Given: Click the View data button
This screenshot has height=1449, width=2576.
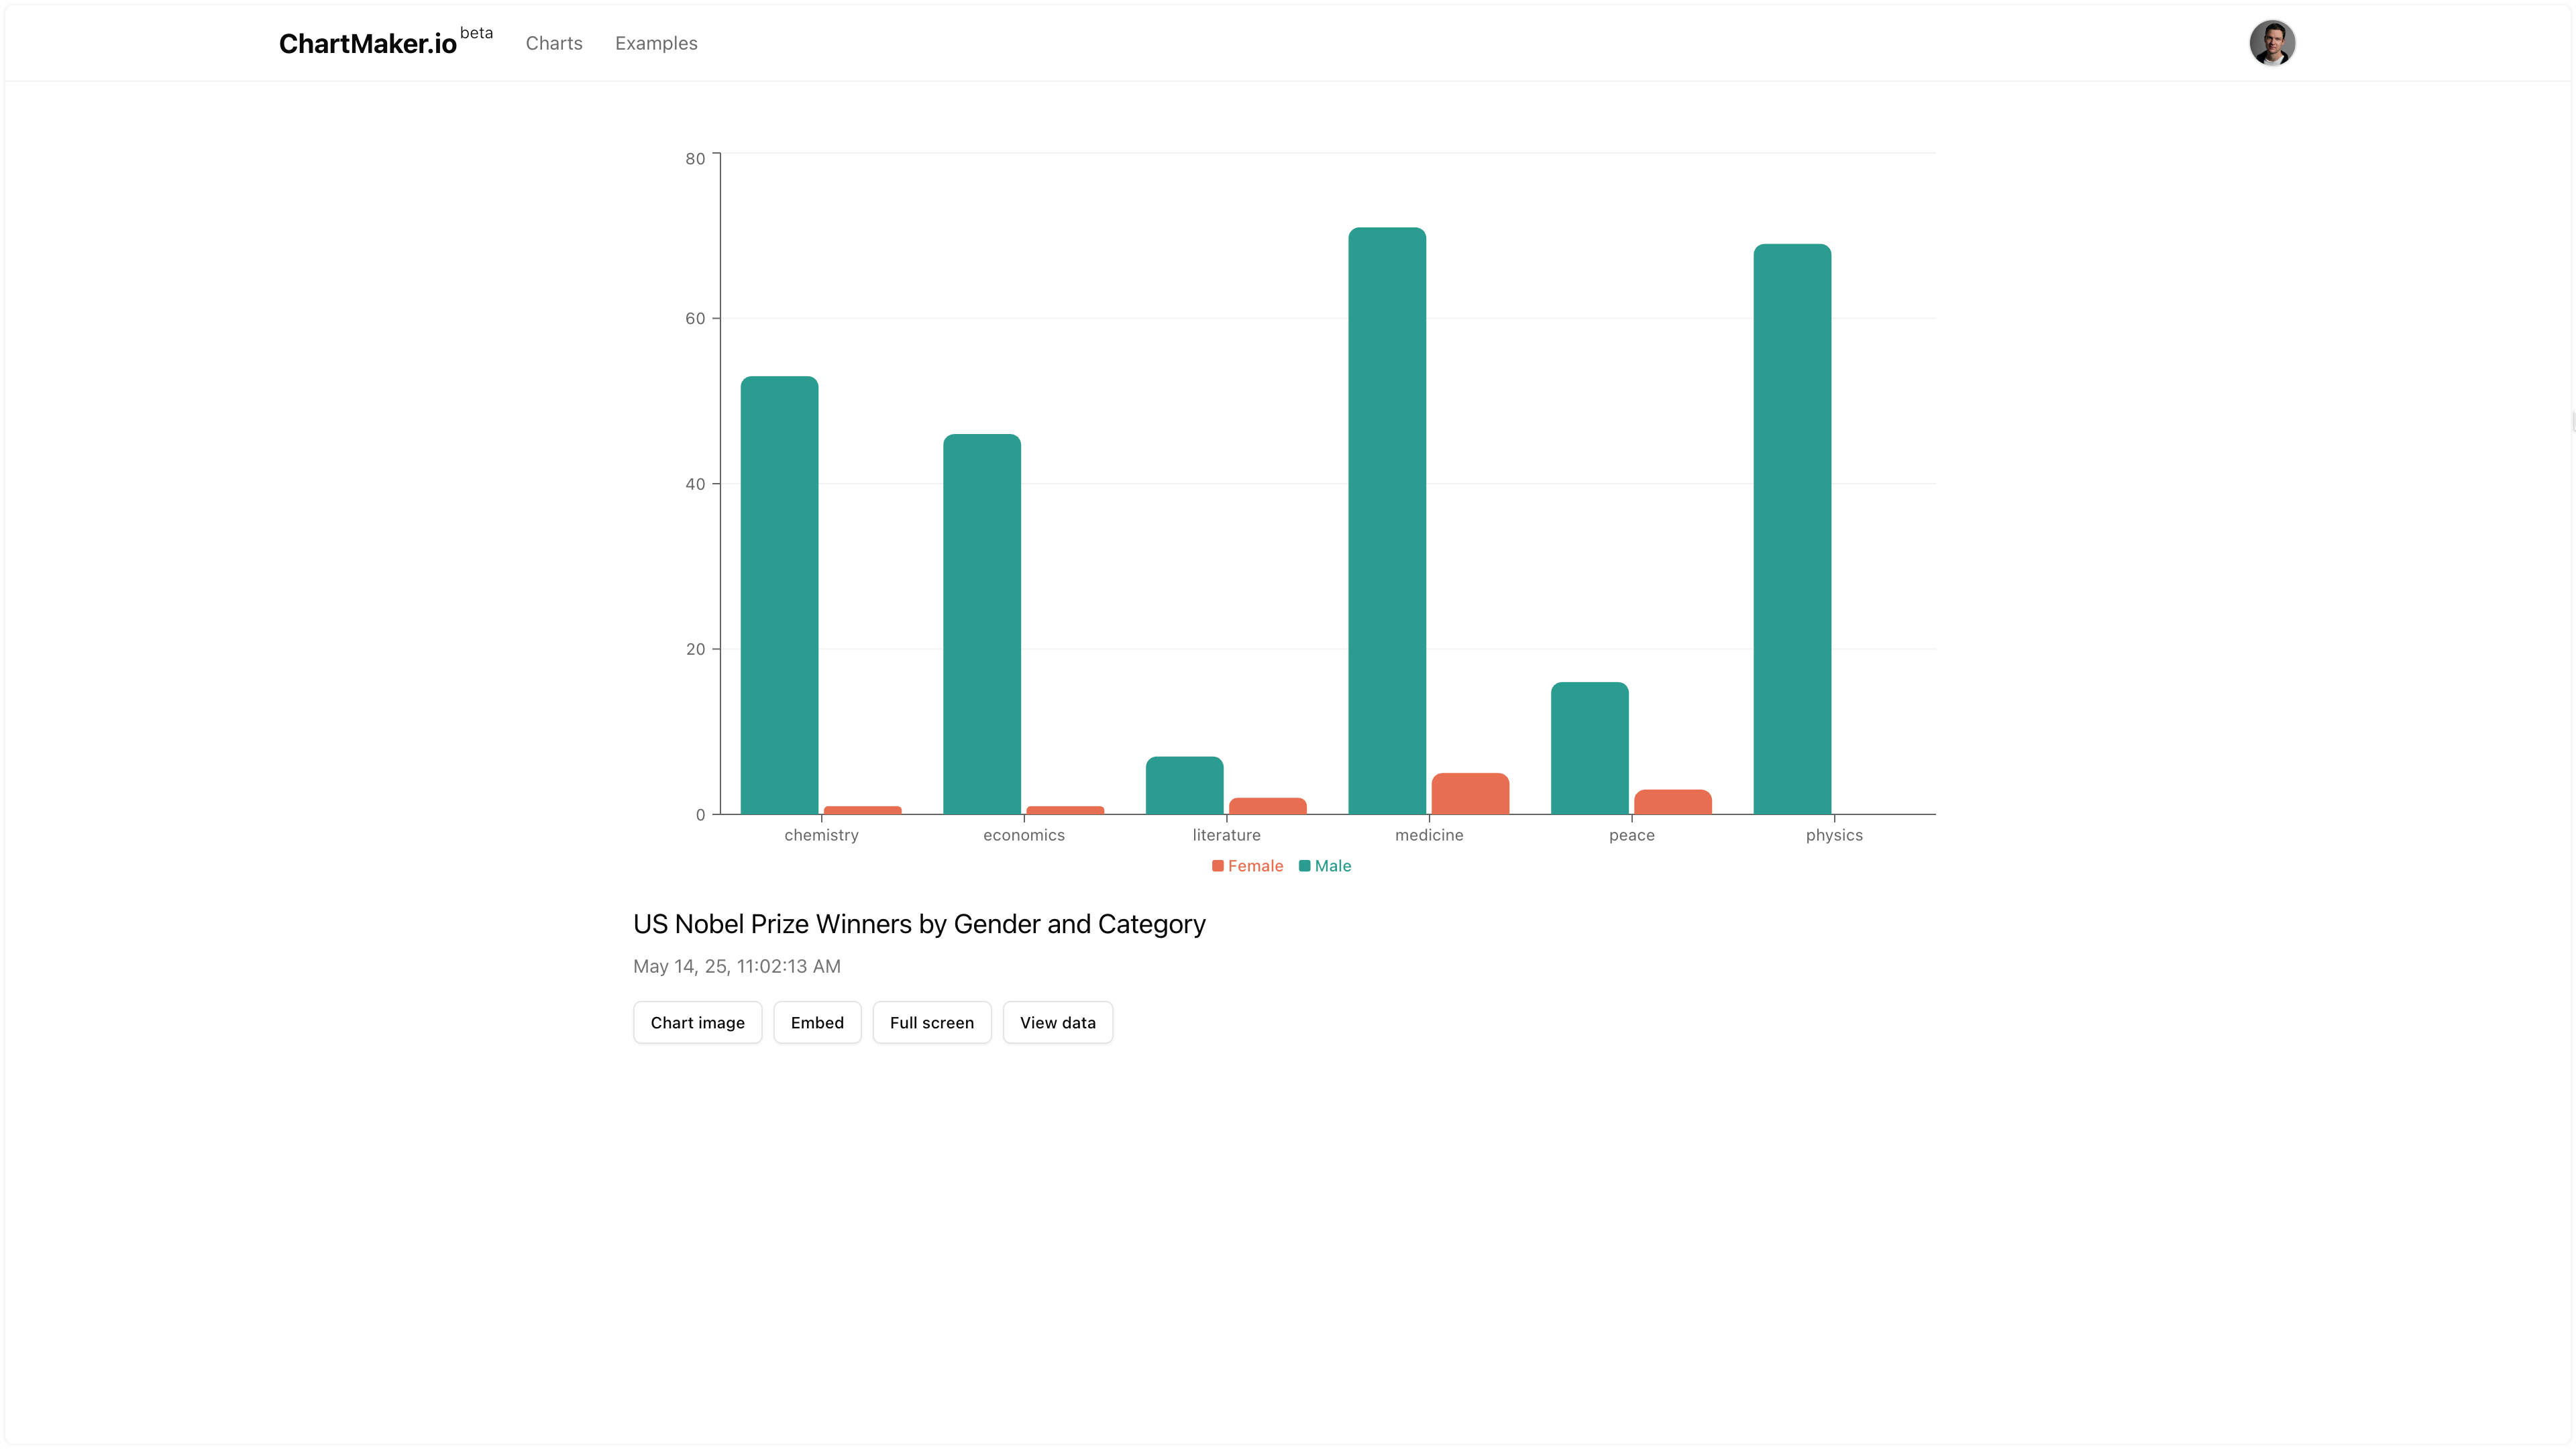Looking at the screenshot, I should [1057, 1022].
